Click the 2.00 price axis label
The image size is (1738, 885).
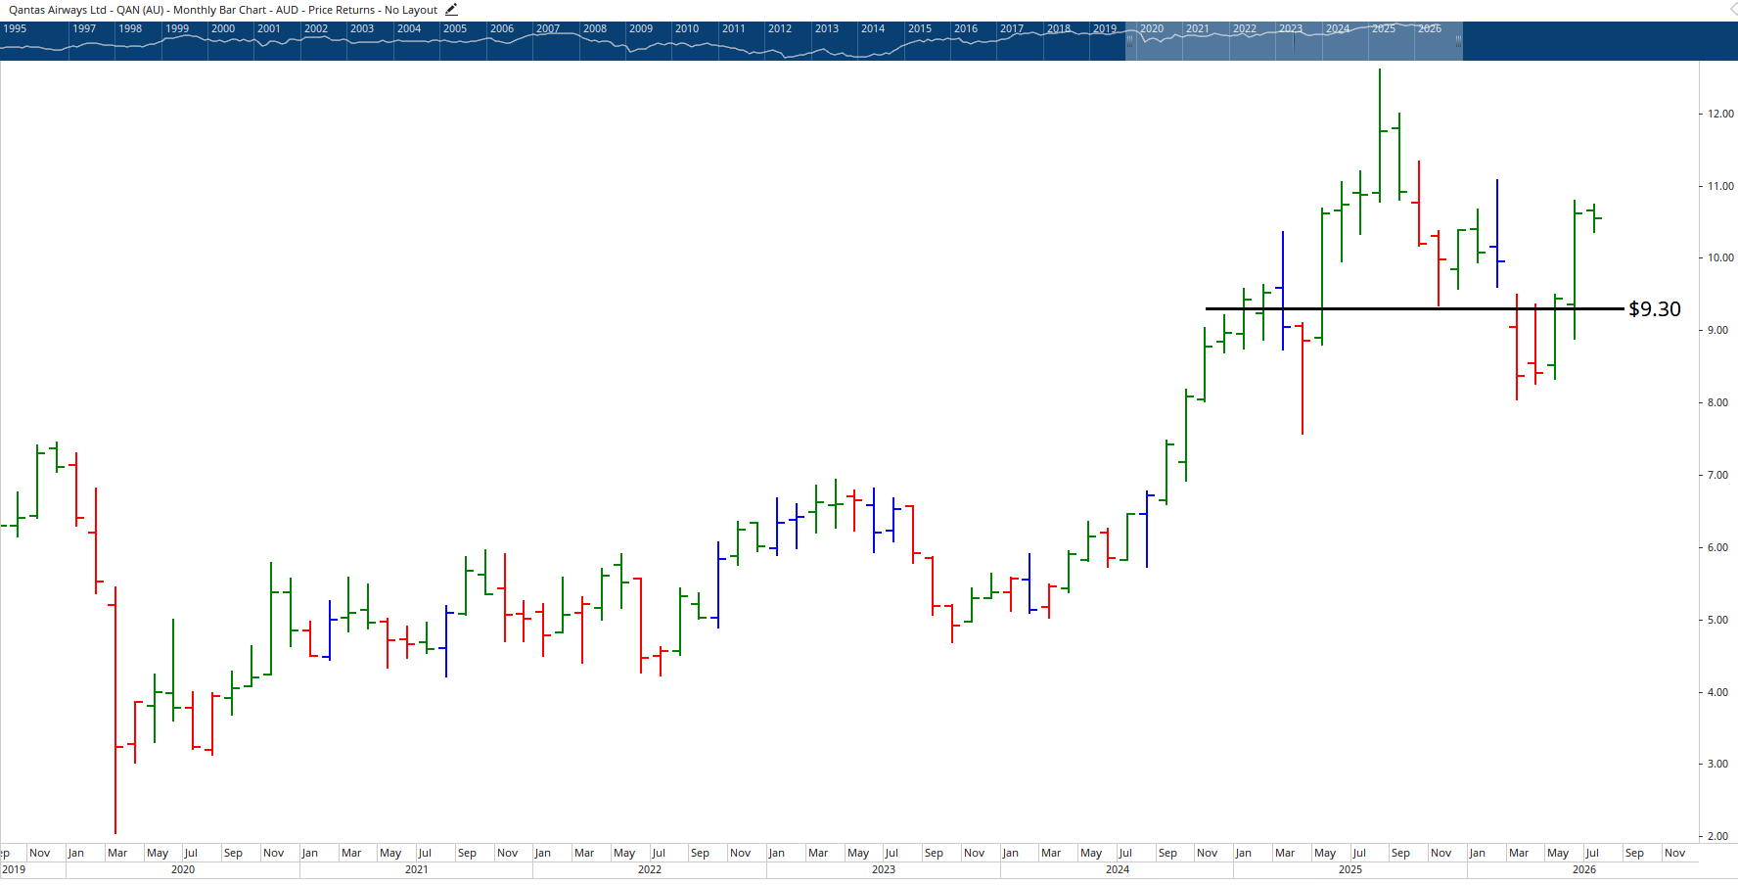coord(1717,836)
